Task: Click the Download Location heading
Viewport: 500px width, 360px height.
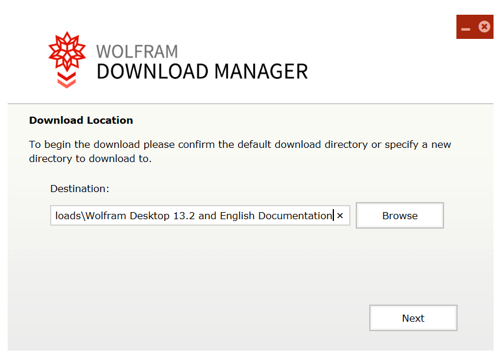Action: (81, 120)
